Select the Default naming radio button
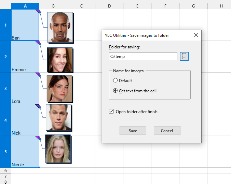231x184 pixels. point(116,81)
